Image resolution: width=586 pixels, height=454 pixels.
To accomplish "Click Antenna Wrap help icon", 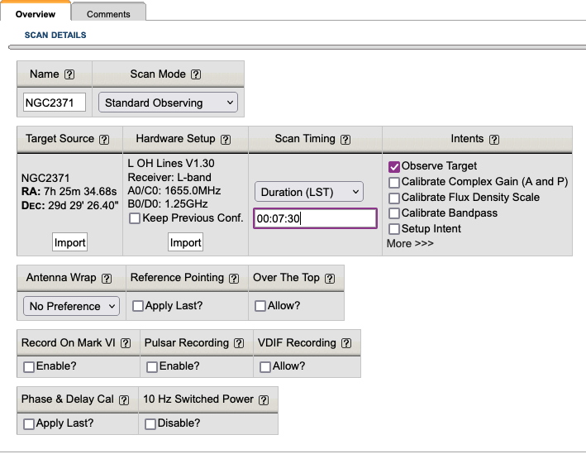I will 107,279.
